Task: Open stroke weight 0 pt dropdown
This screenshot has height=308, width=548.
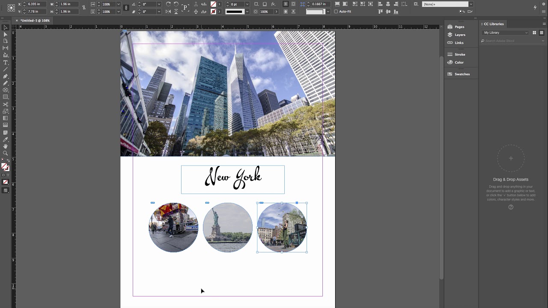Action: point(247,4)
